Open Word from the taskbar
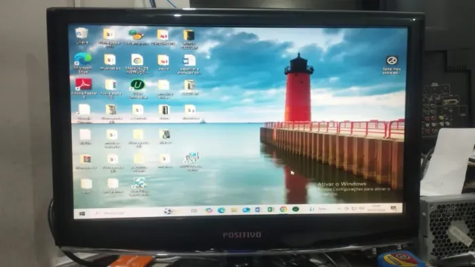Viewport: 475px width, 267px height. click(x=258, y=209)
